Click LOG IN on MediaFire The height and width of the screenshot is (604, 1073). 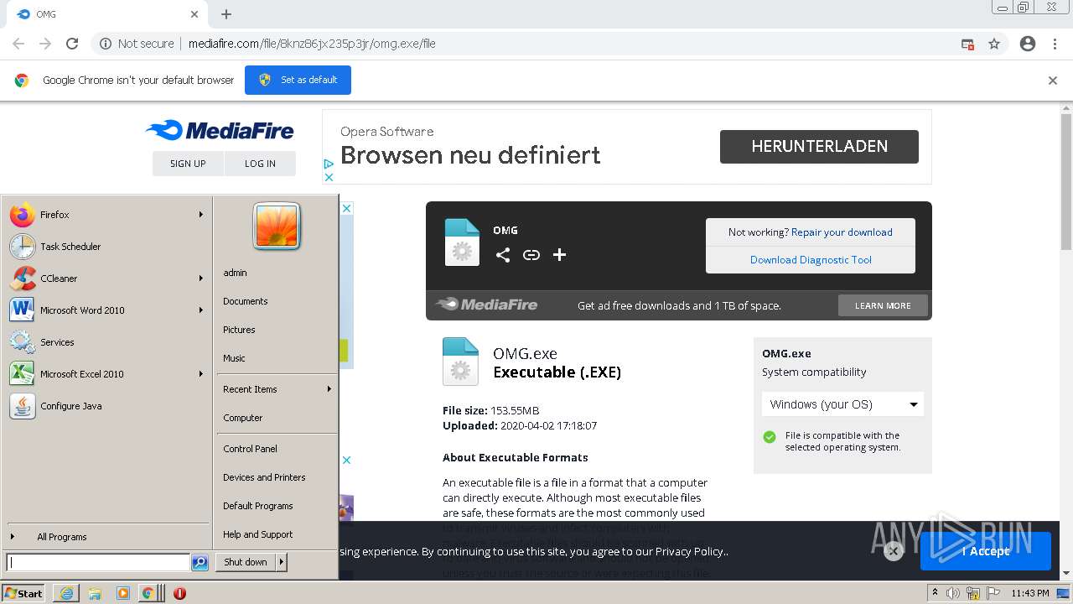260,164
